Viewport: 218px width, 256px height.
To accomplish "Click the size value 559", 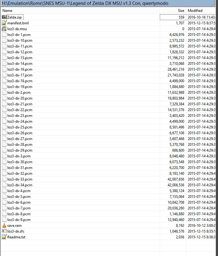I will click(181, 17).
